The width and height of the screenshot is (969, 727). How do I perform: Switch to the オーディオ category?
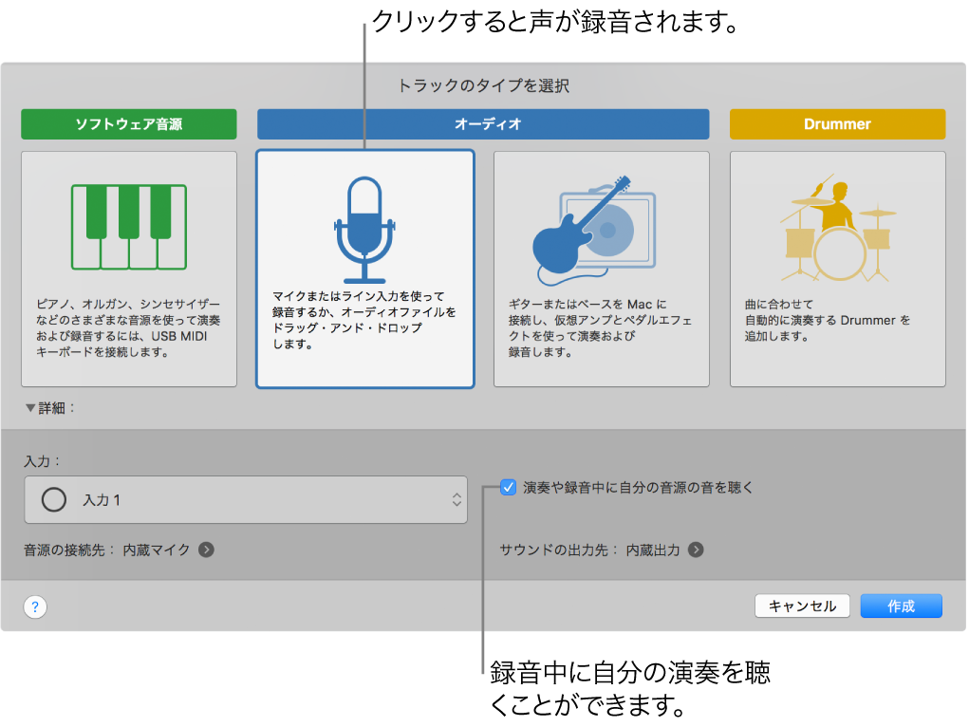click(482, 123)
